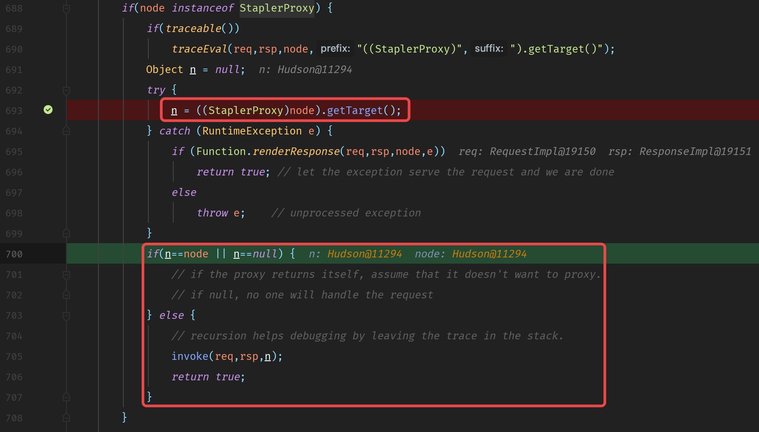Image resolution: width=759 pixels, height=432 pixels.
Task: Click the Function class name on line 695
Action: tap(221, 151)
